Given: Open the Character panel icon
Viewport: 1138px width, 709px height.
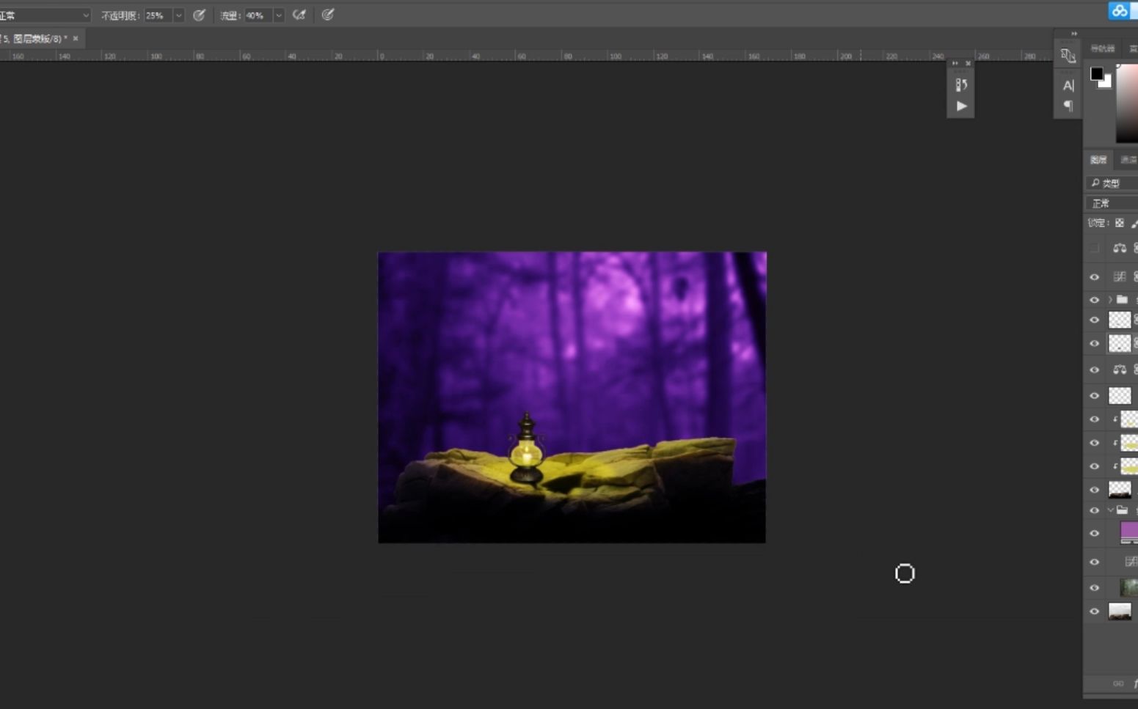Looking at the screenshot, I should [1068, 85].
